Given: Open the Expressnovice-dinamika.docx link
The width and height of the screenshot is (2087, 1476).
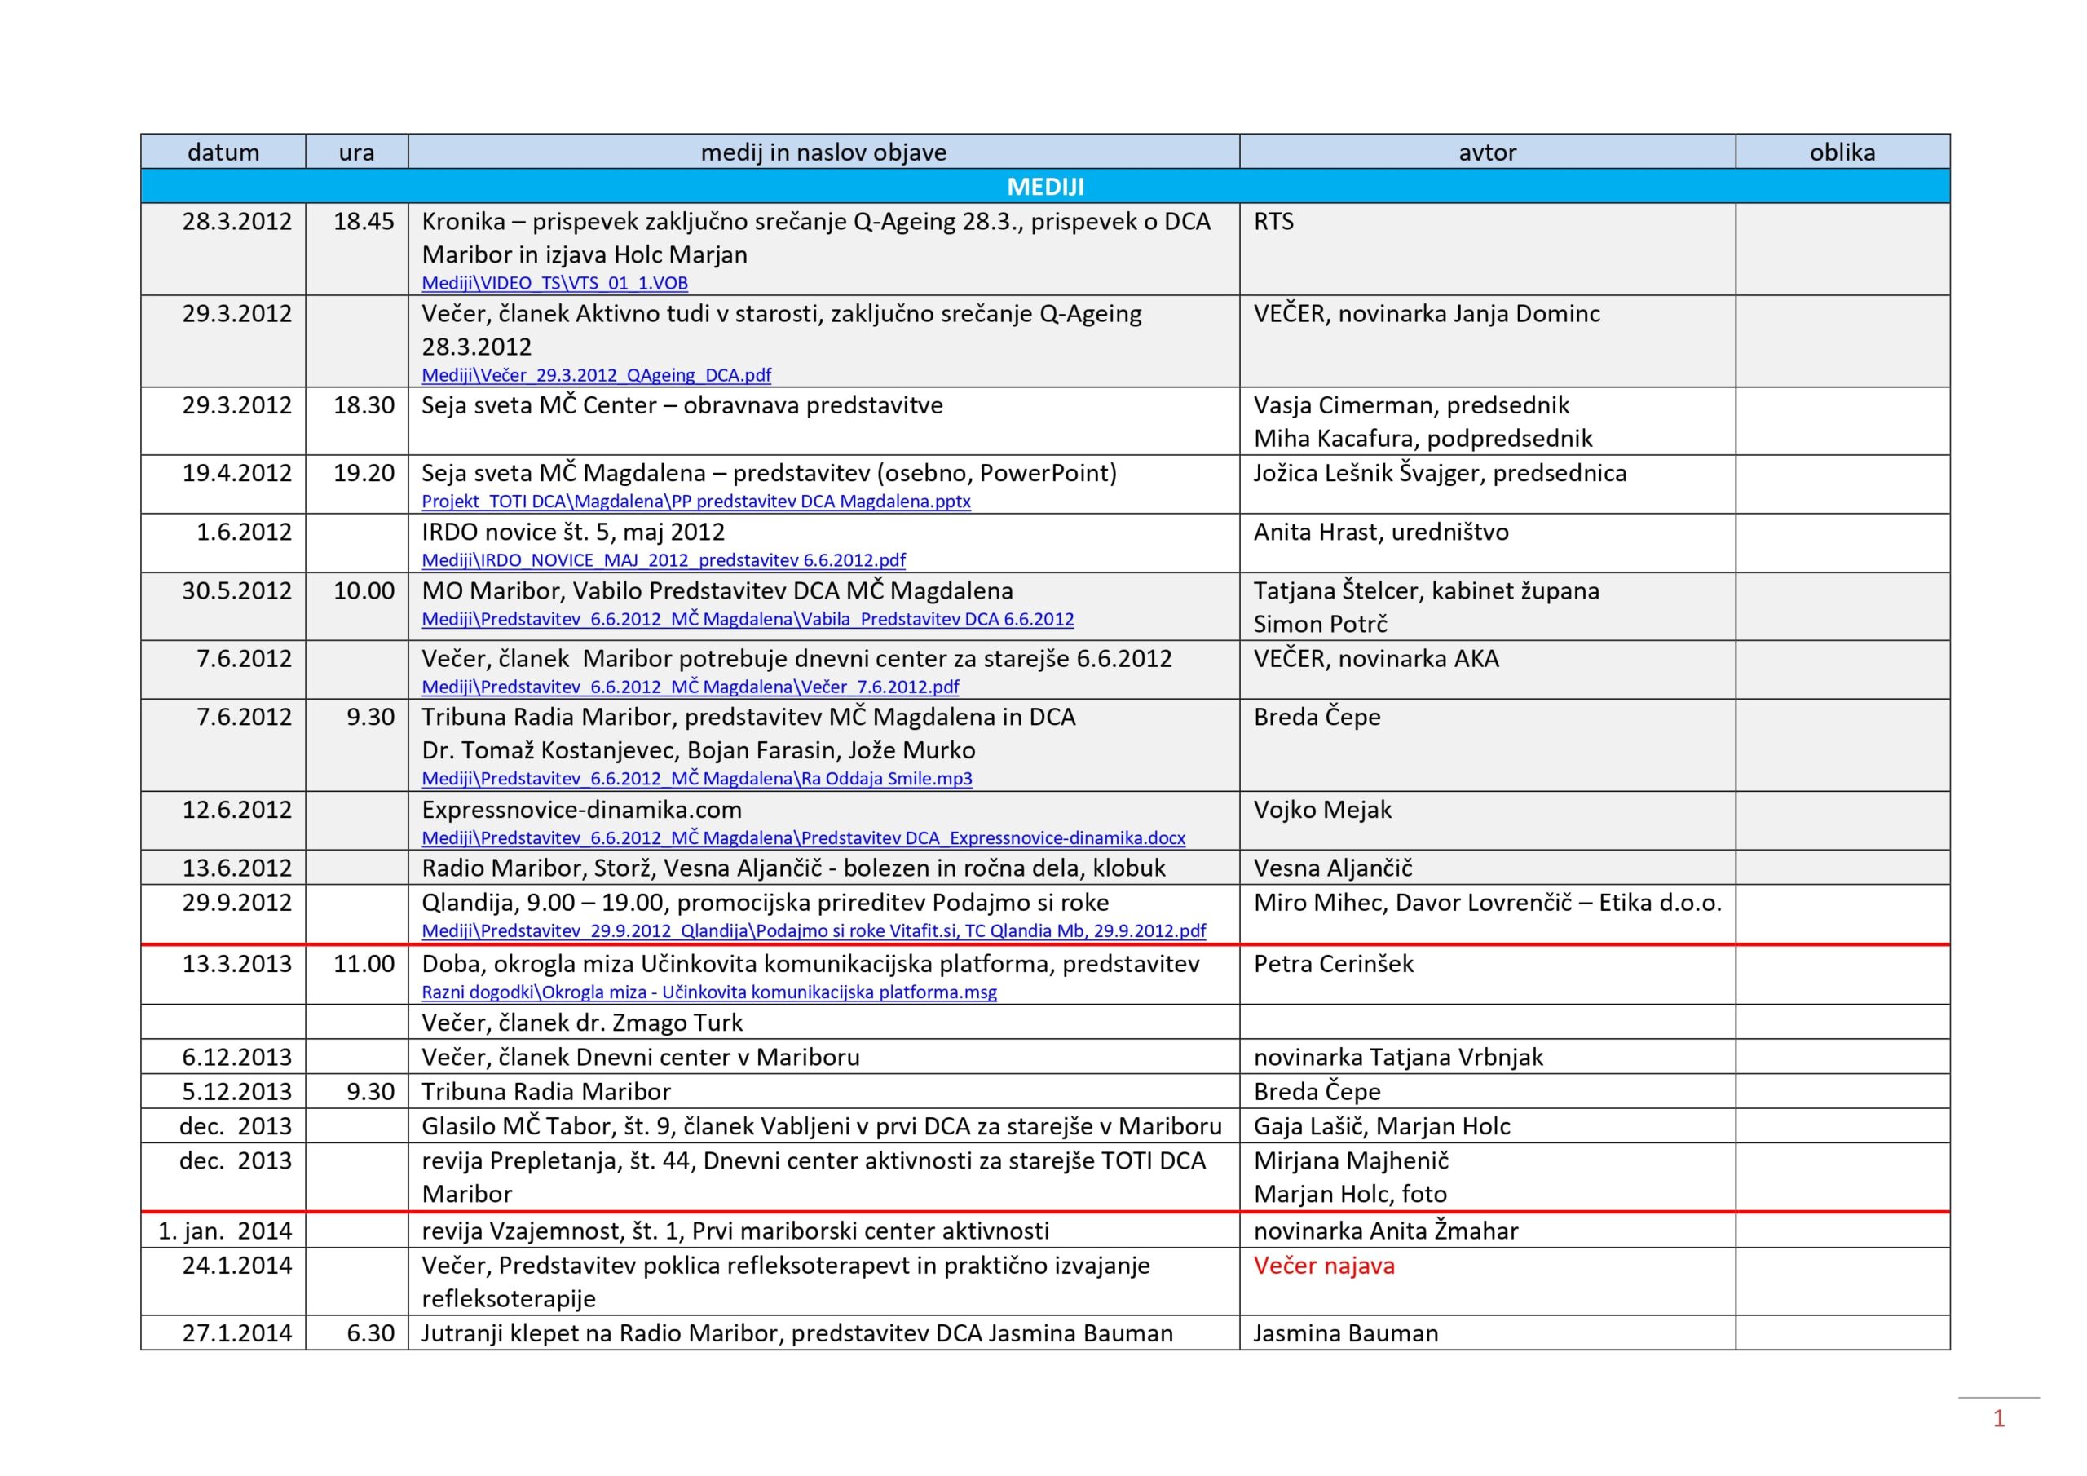Looking at the screenshot, I should coord(803,837).
